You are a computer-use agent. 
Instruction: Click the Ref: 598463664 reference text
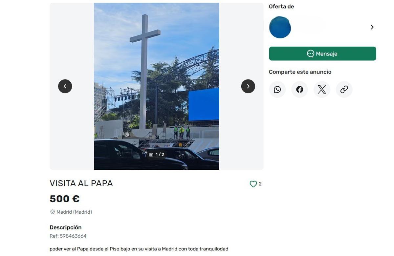pyautogui.click(x=68, y=236)
